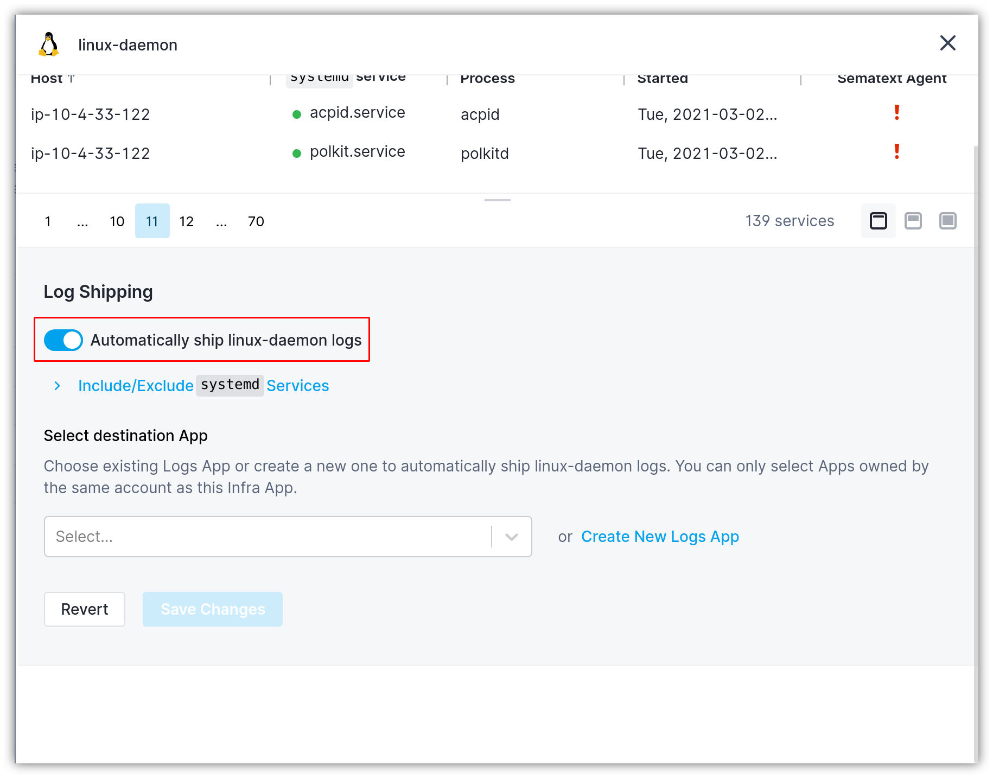Go to last page 70
The width and height of the screenshot is (993, 778).
tap(256, 221)
